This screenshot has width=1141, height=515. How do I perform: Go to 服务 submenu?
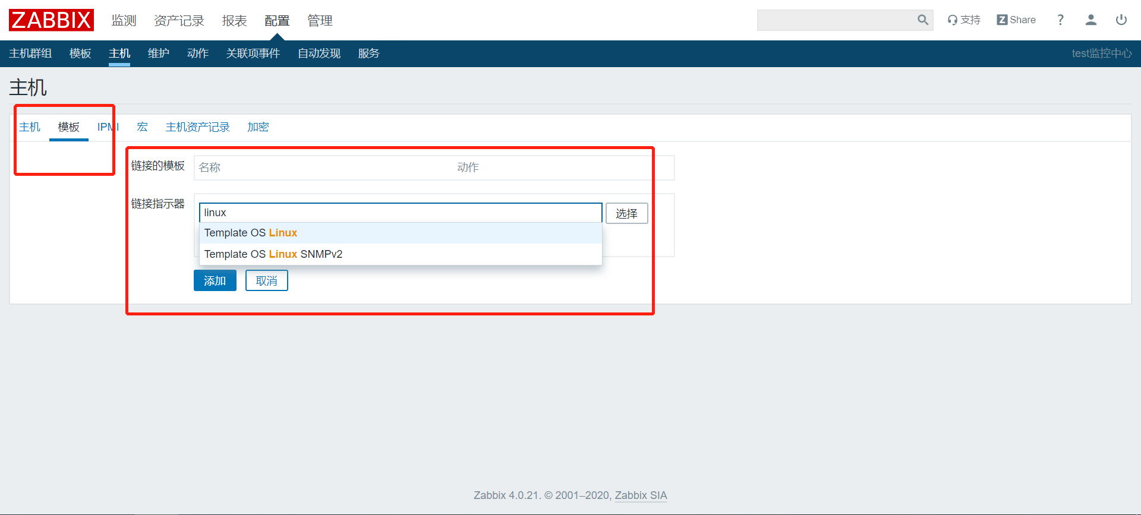point(368,53)
